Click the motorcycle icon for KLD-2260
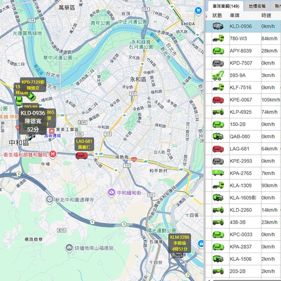Viewport: 281px width, 281px height. (218, 210)
